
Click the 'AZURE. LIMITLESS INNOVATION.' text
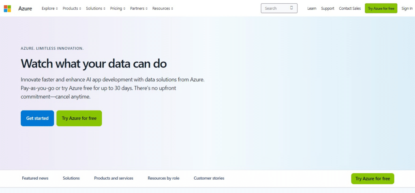pos(52,49)
